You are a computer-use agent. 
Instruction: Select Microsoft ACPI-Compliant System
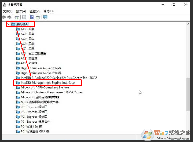[45, 88]
